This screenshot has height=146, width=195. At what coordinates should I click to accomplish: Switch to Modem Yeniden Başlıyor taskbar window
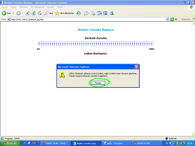[x=86, y=143]
